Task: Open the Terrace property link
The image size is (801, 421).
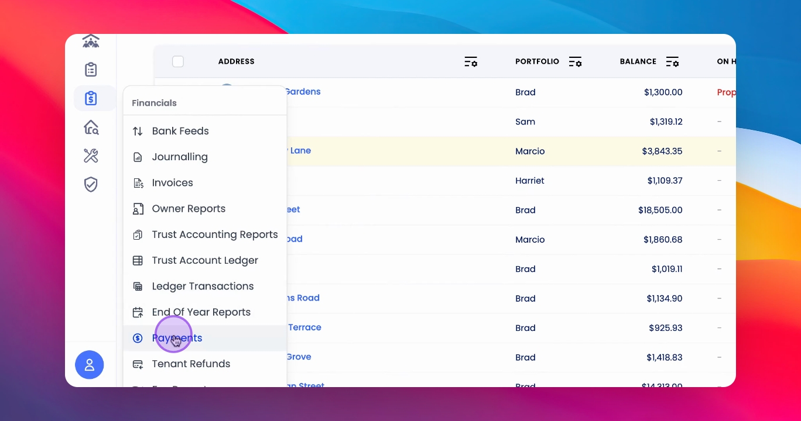Action: point(304,327)
